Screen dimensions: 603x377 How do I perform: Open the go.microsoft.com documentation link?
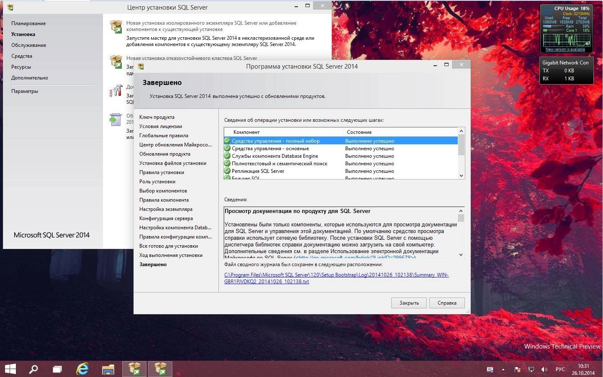coord(355,257)
